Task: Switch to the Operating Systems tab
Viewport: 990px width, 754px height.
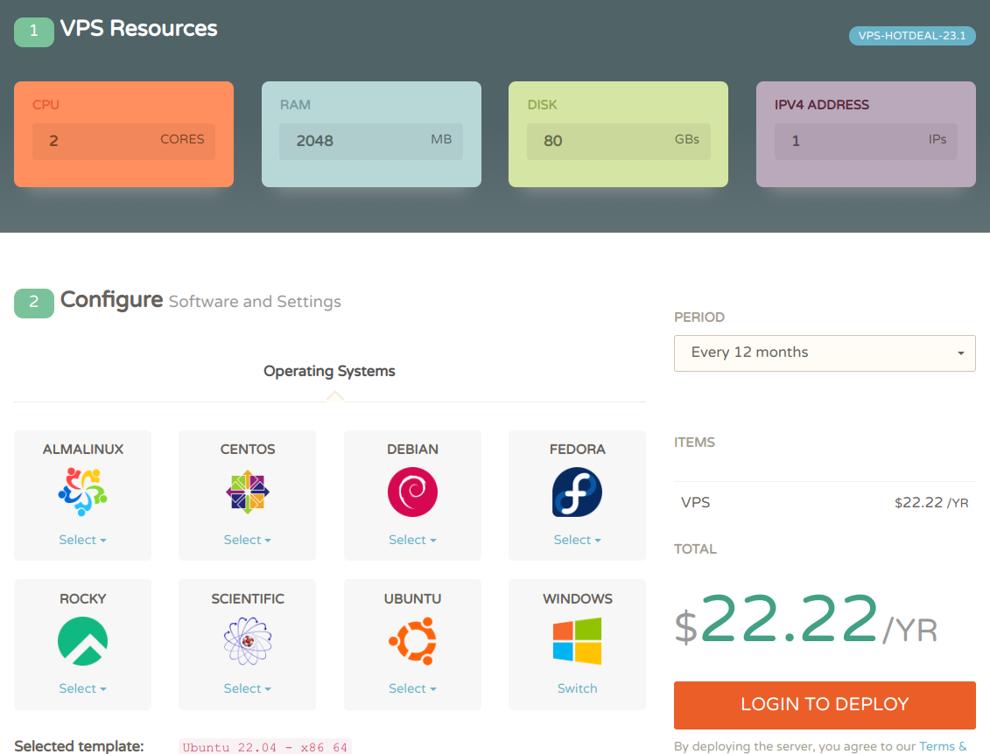Action: [329, 371]
